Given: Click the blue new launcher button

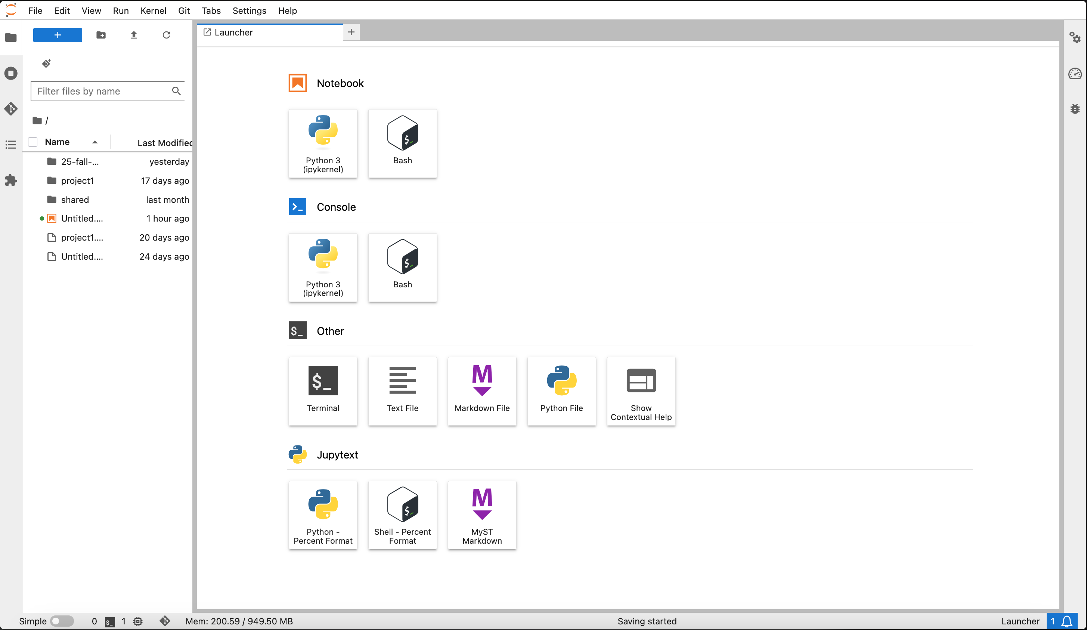Looking at the screenshot, I should (57, 35).
